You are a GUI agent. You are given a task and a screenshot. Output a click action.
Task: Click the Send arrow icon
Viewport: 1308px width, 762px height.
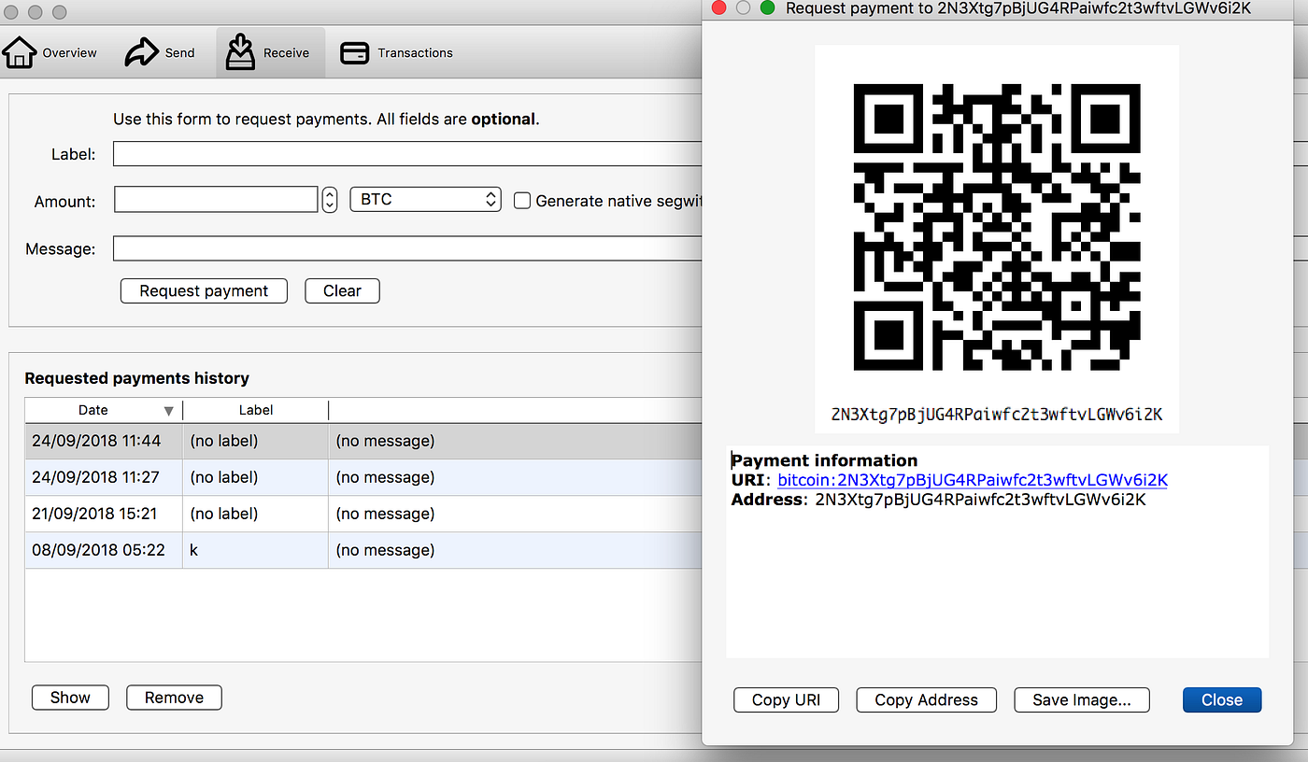click(141, 52)
